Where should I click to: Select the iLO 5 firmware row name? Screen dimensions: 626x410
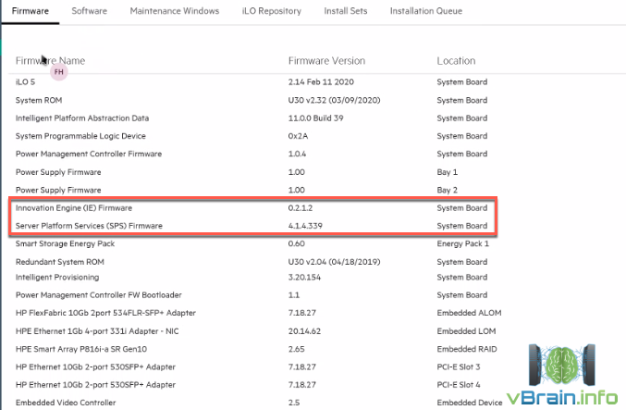pos(25,82)
